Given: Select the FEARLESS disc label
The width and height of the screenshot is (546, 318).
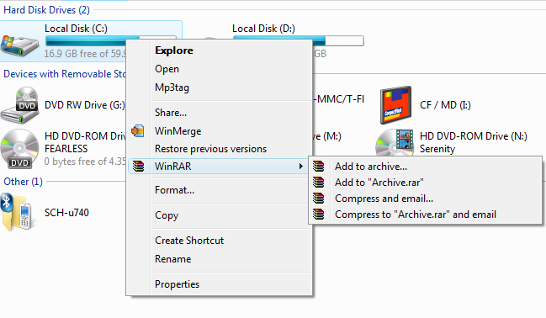Looking at the screenshot, I should tap(66, 149).
